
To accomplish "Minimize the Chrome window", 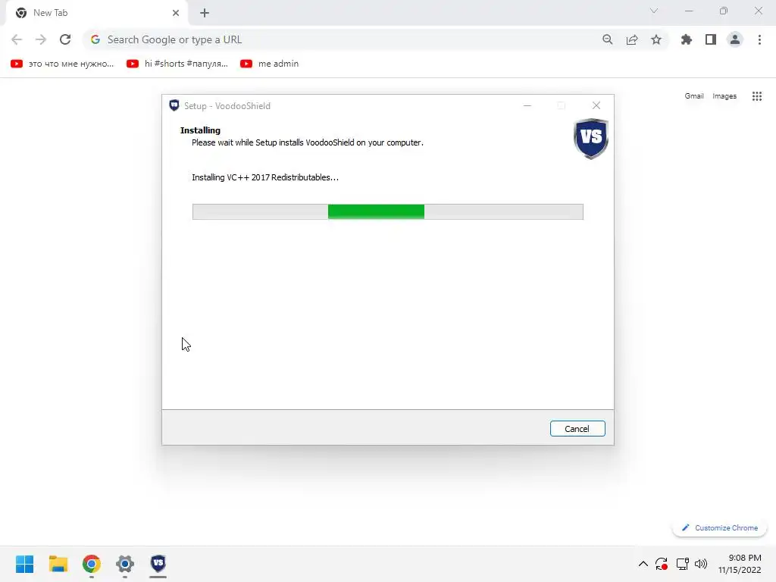I will coord(689,11).
